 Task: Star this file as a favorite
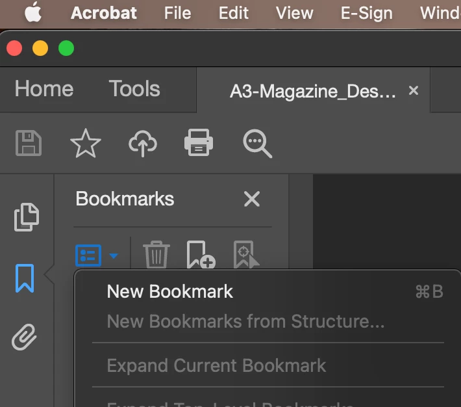86,143
